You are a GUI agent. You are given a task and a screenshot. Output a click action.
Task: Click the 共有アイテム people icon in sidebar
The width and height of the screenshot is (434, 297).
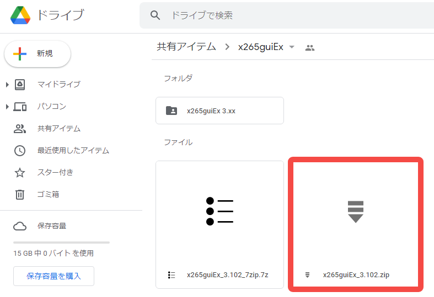(x=20, y=129)
